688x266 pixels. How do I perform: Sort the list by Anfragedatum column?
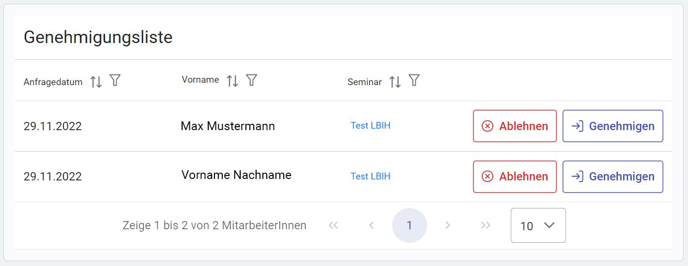click(x=96, y=82)
